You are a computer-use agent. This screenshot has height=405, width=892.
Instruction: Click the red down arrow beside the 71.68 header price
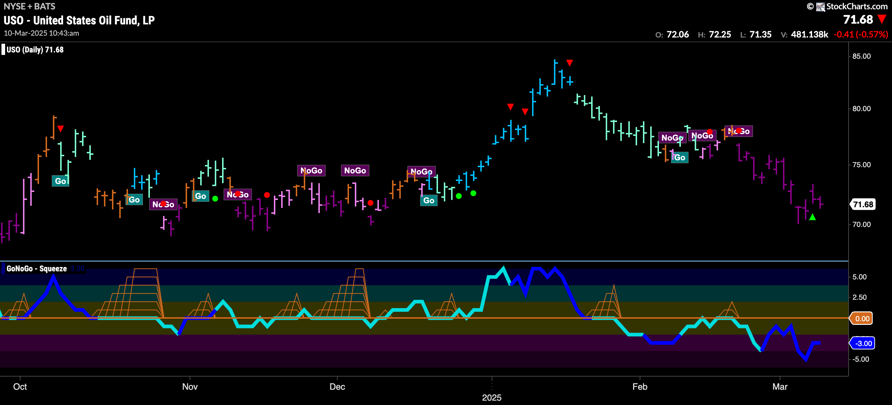[x=882, y=19]
